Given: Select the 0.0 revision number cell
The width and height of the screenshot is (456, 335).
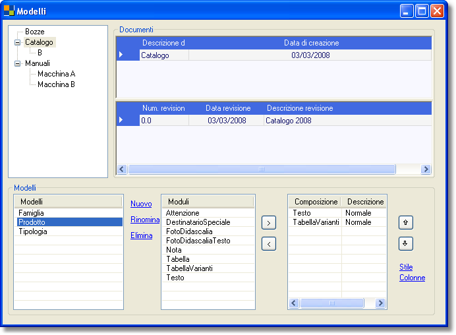Looking at the screenshot, I should tap(164, 120).
